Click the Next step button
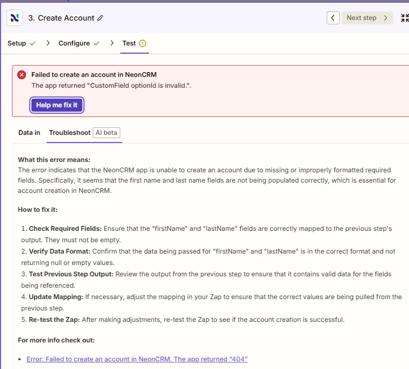409x369 pixels. coord(367,18)
